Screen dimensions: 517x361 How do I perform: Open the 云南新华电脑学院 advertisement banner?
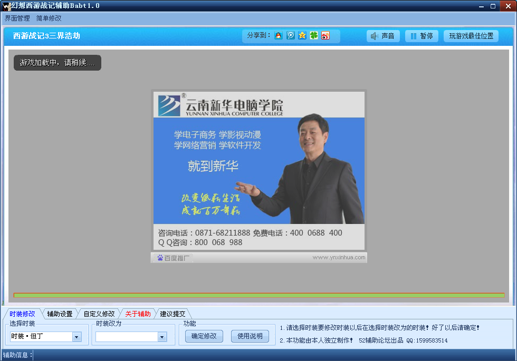pos(259,171)
